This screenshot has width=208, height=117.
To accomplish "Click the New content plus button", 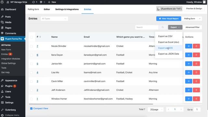I will [x=52, y=2].
